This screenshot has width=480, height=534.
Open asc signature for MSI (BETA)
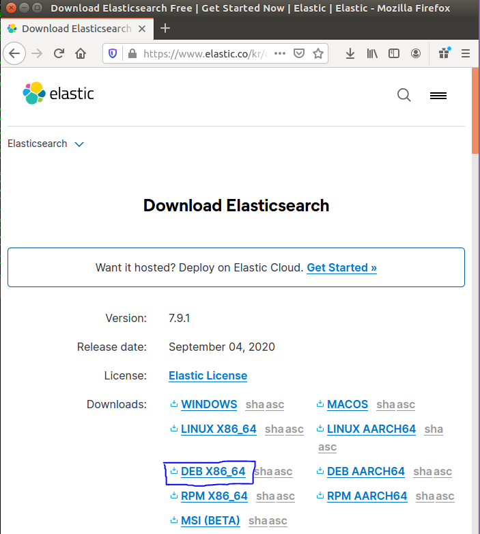pos(278,521)
